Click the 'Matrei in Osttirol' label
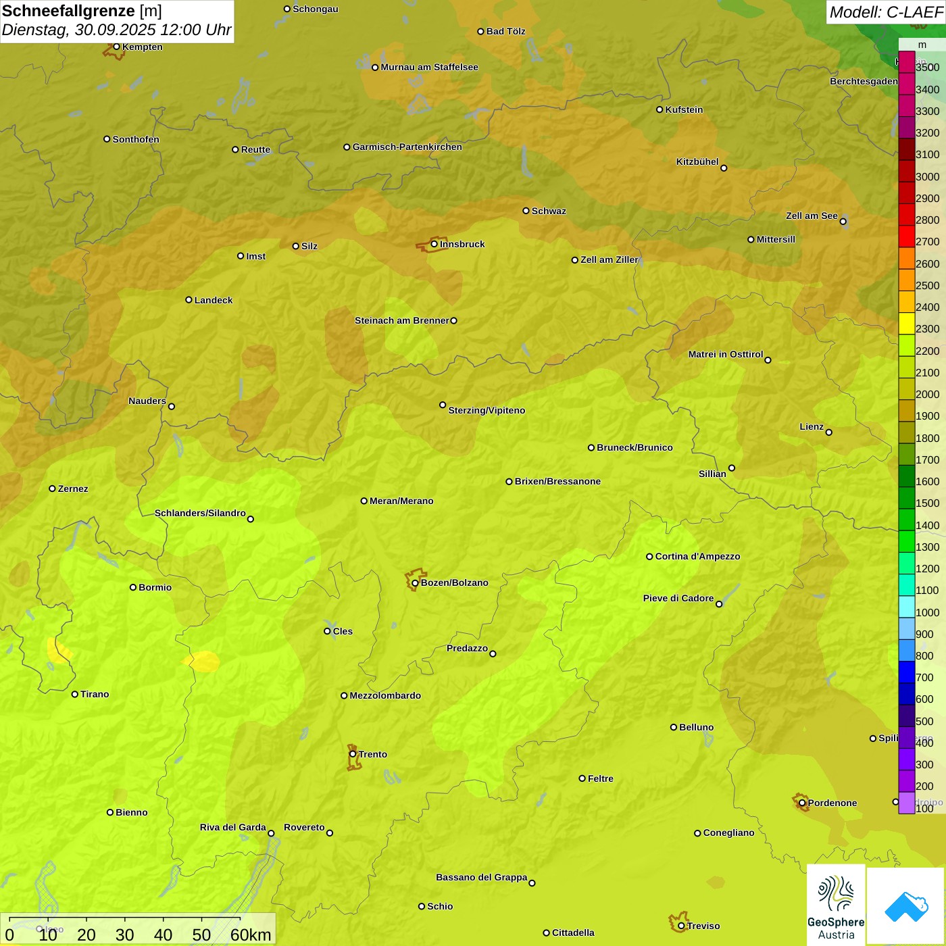 point(726,354)
